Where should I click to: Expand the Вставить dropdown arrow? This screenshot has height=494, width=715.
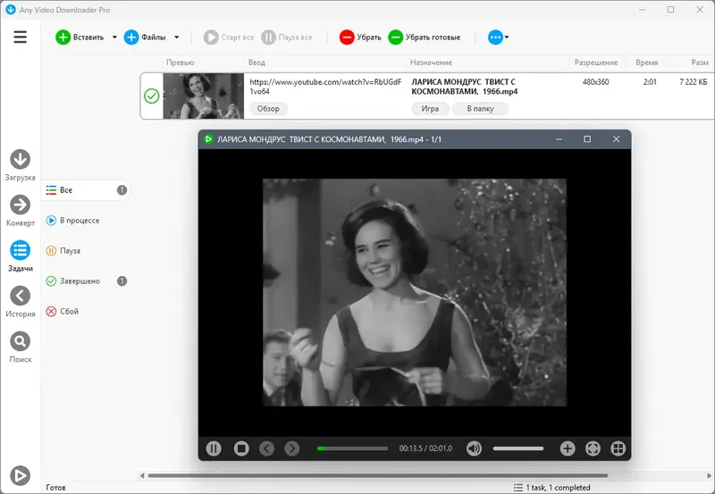(114, 38)
